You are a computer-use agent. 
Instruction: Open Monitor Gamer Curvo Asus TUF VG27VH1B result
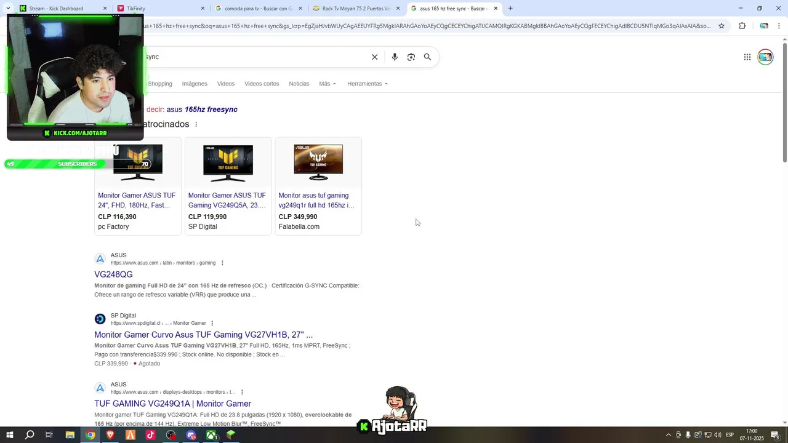(x=203, y=335)
